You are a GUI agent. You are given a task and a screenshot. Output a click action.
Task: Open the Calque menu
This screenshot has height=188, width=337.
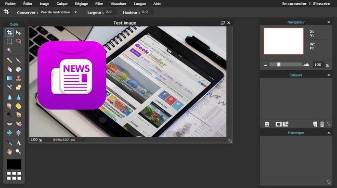point(62,4)
